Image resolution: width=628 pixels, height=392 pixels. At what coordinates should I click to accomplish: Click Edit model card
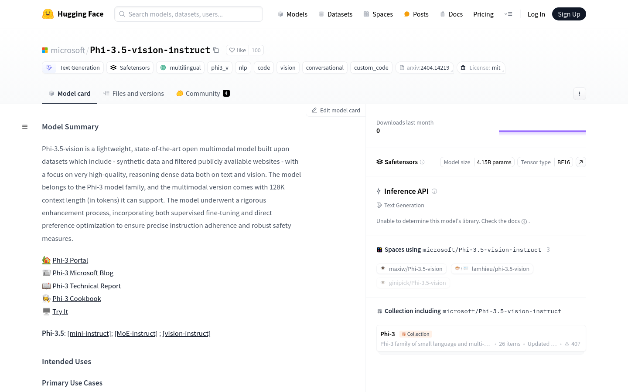pyautogui.click(x=336, y=110)
